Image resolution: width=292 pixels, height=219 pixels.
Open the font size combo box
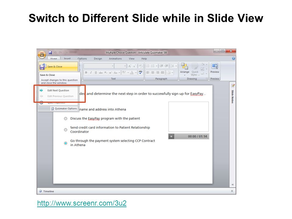click(120, 66)
